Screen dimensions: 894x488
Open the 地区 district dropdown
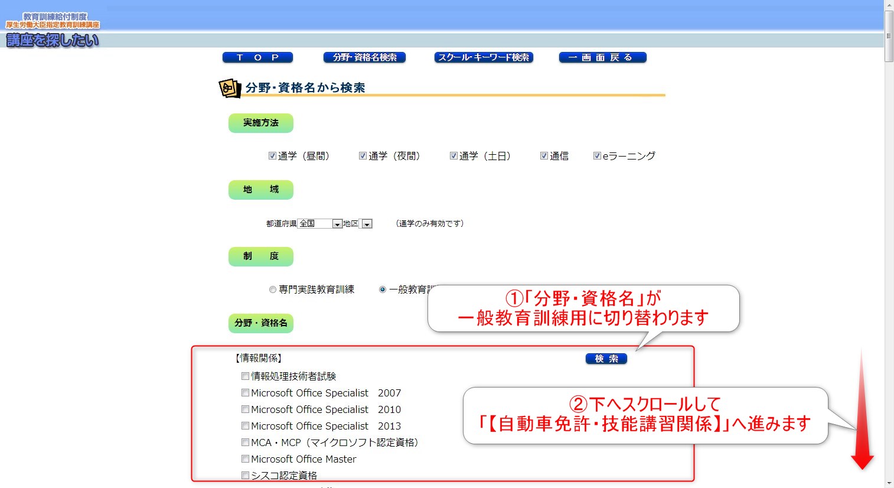367,223
